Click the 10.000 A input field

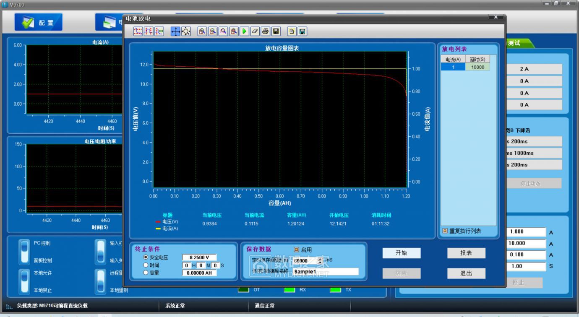(526, 243)
